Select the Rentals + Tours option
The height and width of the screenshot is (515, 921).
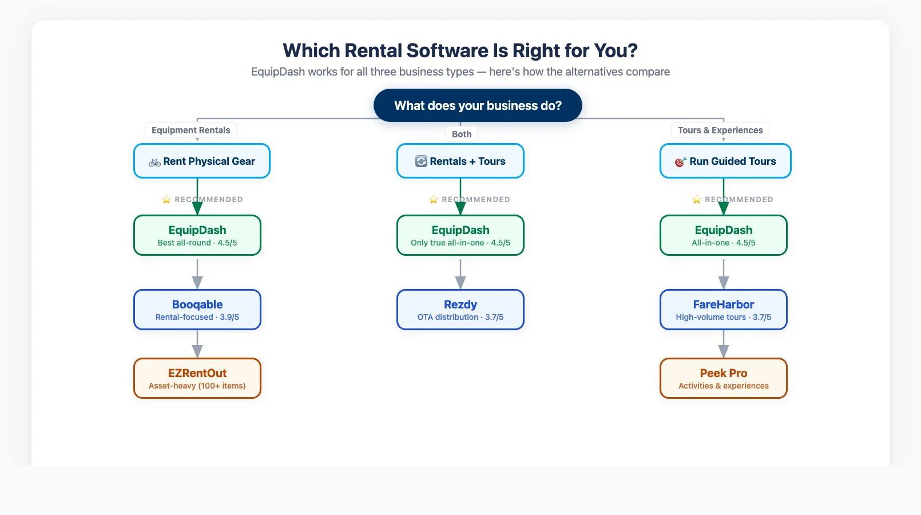tap(460, 161)
